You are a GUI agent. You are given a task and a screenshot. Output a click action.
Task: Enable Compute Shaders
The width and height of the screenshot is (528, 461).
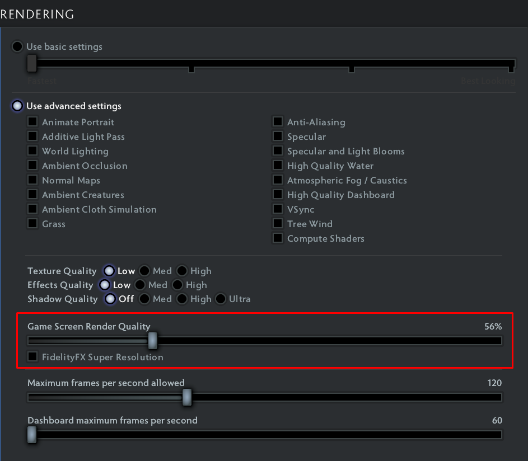pyautogui.click(x=278, y=238)
